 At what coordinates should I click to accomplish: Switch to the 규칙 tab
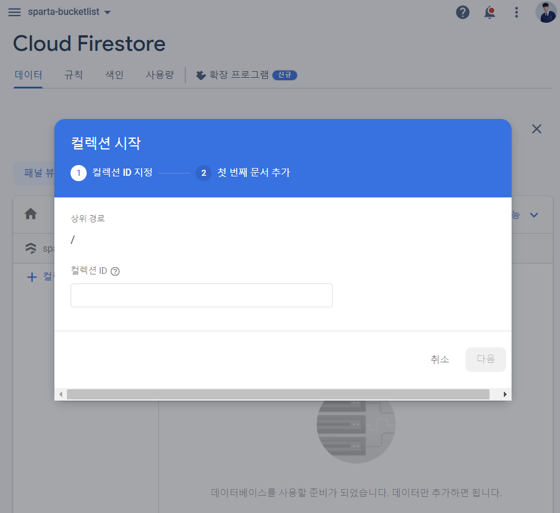(x=74, y=75)
